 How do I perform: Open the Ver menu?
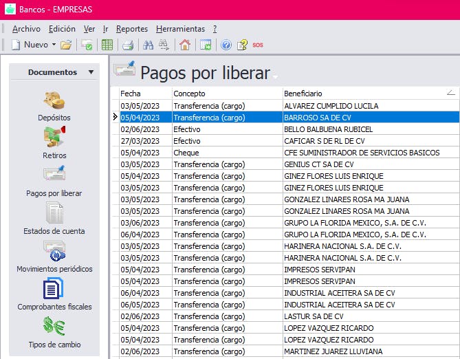point(89,29)
